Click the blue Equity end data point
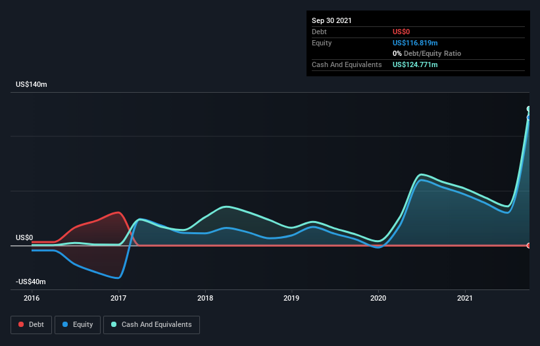Viewport: 540px width, 346px height. click(529, 118)
